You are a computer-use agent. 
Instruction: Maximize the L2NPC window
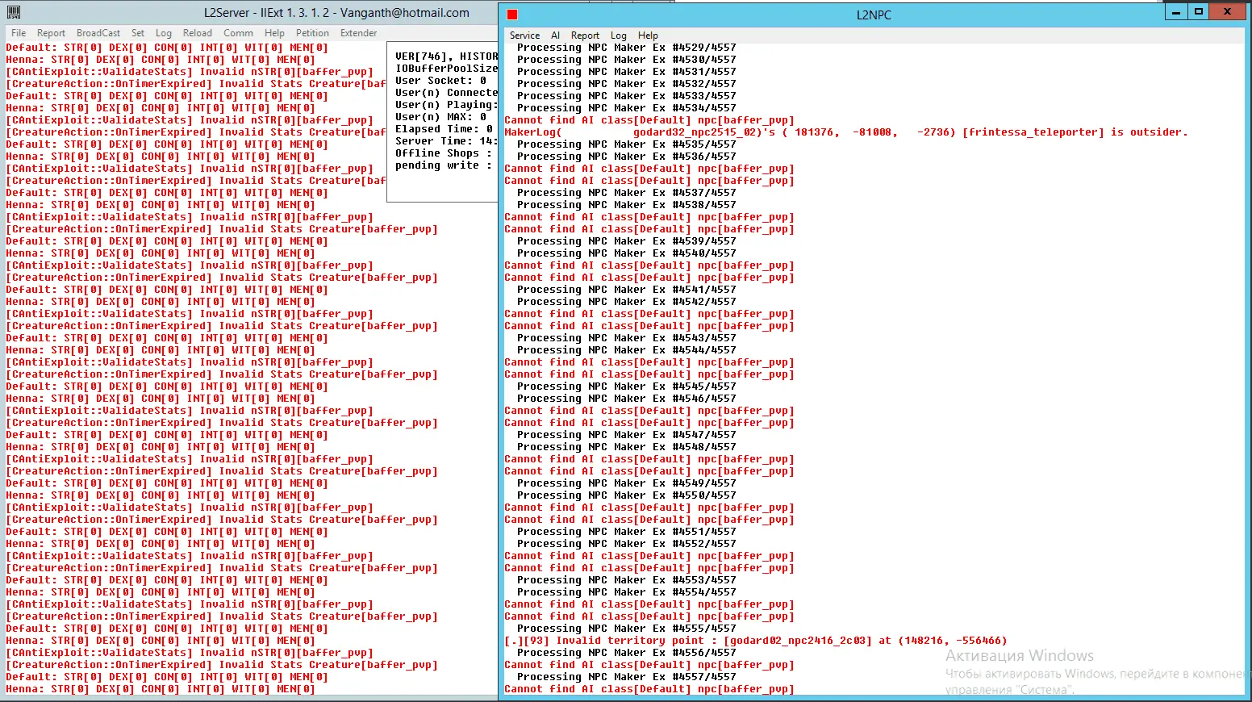pyautogui.click(x=1199, y=11)
